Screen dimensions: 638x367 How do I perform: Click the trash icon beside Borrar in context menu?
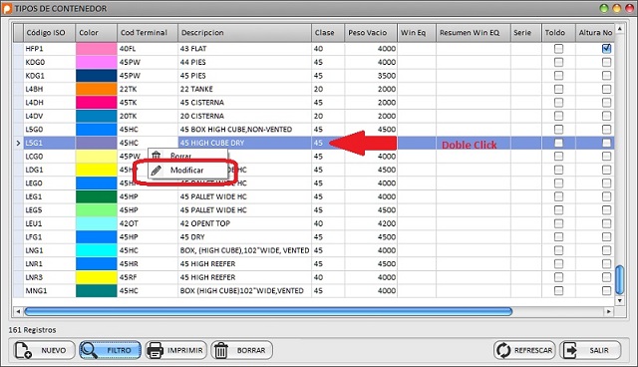click(x=157, y=155)
